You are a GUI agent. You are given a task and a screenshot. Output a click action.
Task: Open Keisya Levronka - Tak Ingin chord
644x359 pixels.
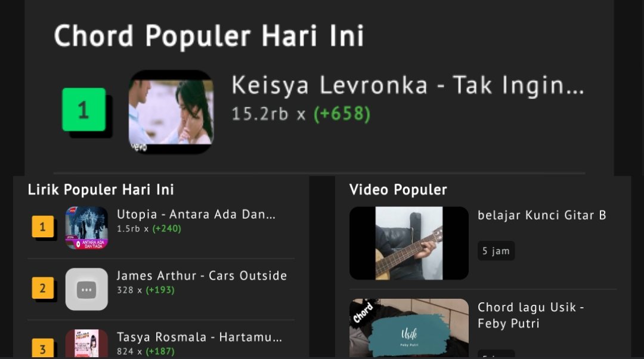coord(407,85)
